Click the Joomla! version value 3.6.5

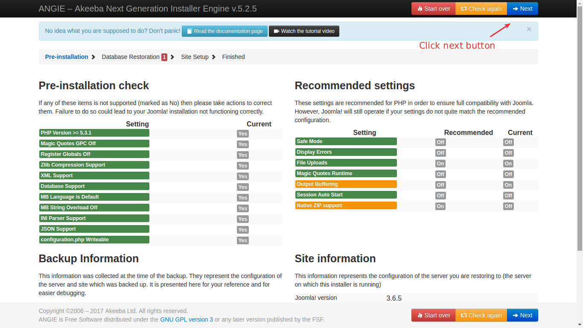click(x=394, y=299)
